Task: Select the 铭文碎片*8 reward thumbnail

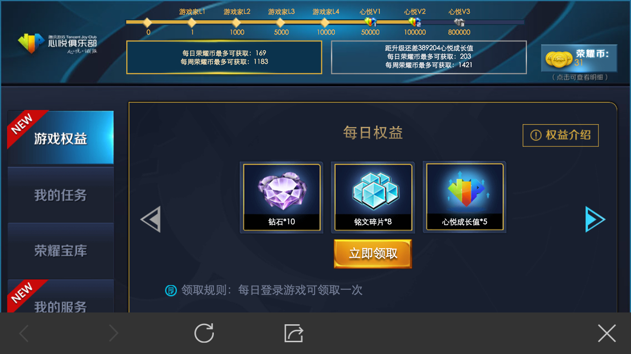Action: click(x=373, y=197)
